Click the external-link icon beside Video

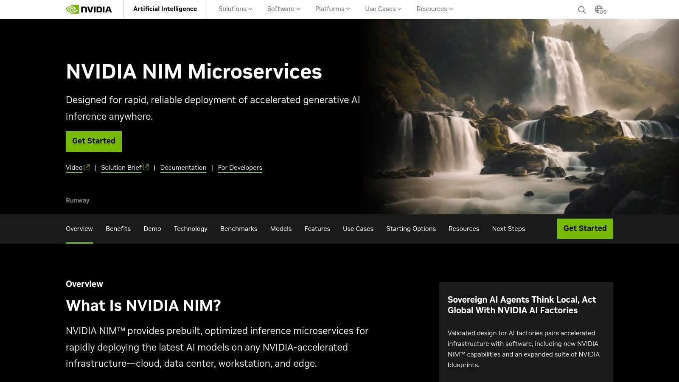(x=87, y=167)
